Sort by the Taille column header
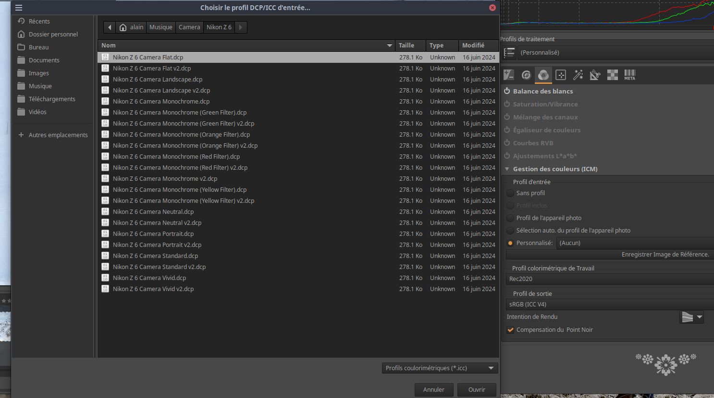This screenshot has width=714, height=398. 410,46
